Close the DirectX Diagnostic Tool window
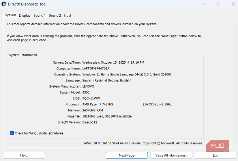This screenshot has width=238, height=161. click(233, 4)
